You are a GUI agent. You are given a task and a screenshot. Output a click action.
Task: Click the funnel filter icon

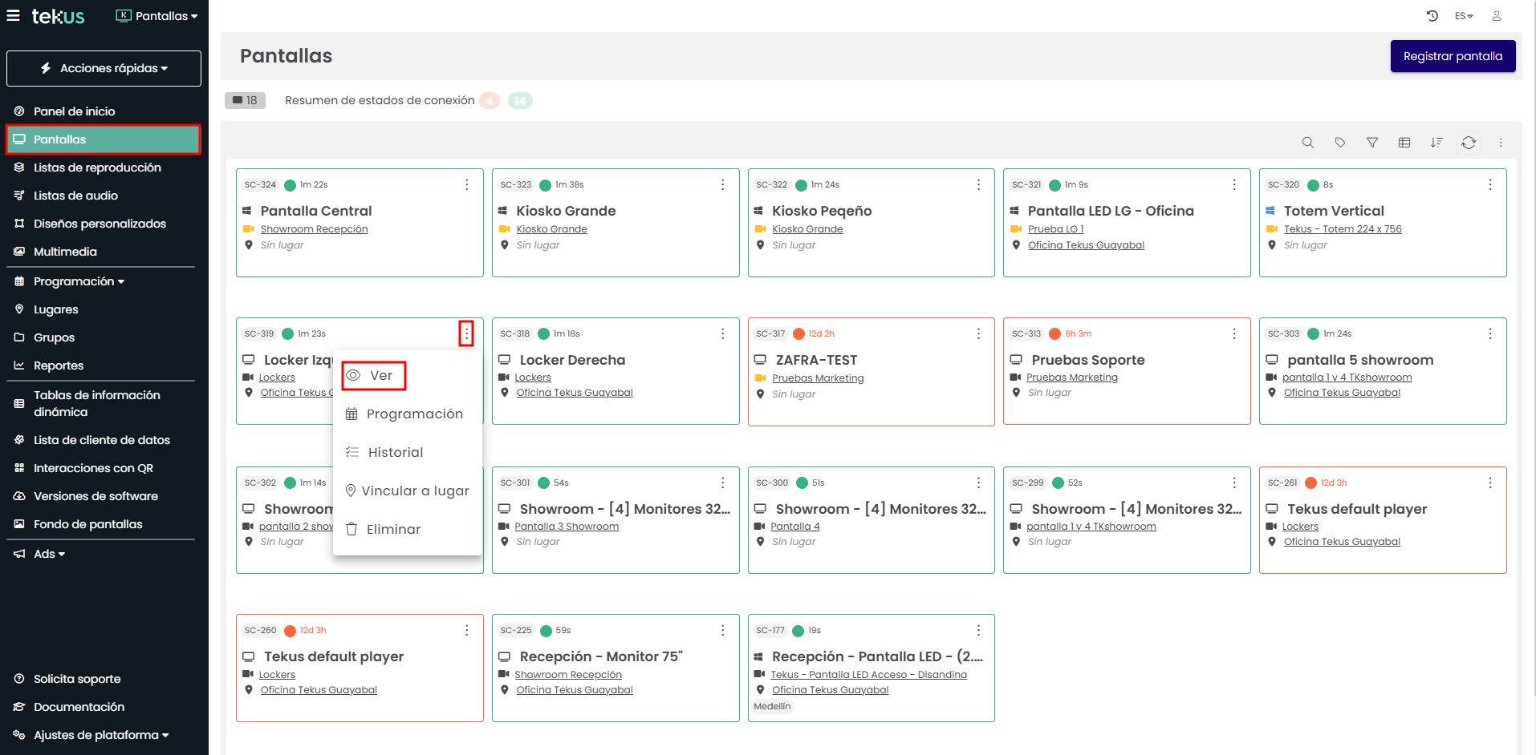[1371, 143]
